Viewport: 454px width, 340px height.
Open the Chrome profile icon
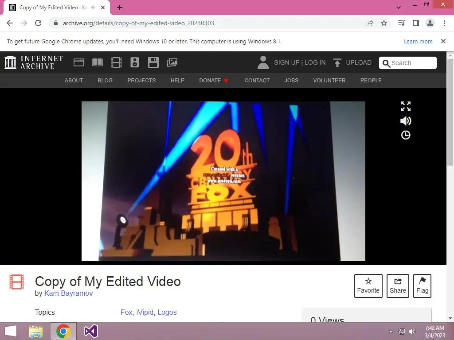[430, 23]
